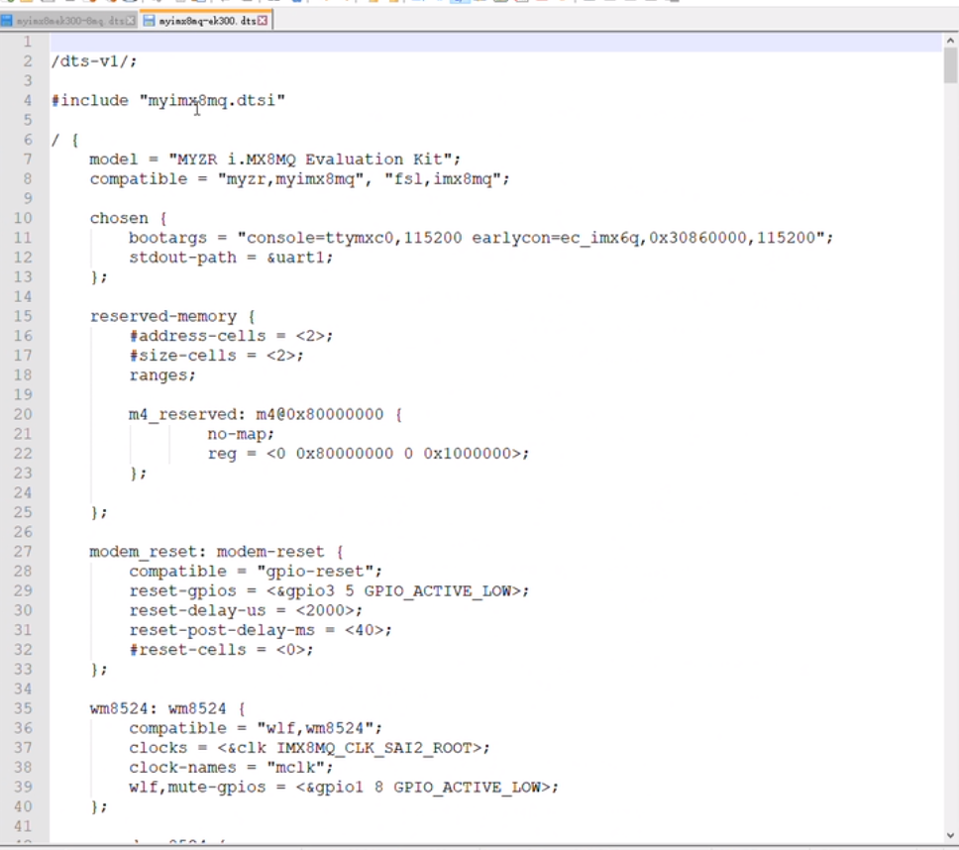Screen dimensions: 959x850
Task: Click the #reset-cells = <0>; line
Action: 221,650
